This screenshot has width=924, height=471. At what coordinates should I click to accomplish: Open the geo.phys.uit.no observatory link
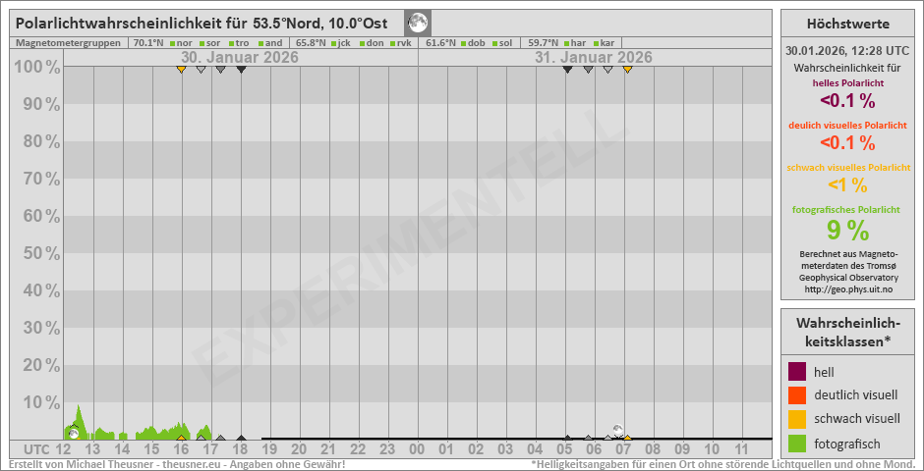tap(847, 289)
